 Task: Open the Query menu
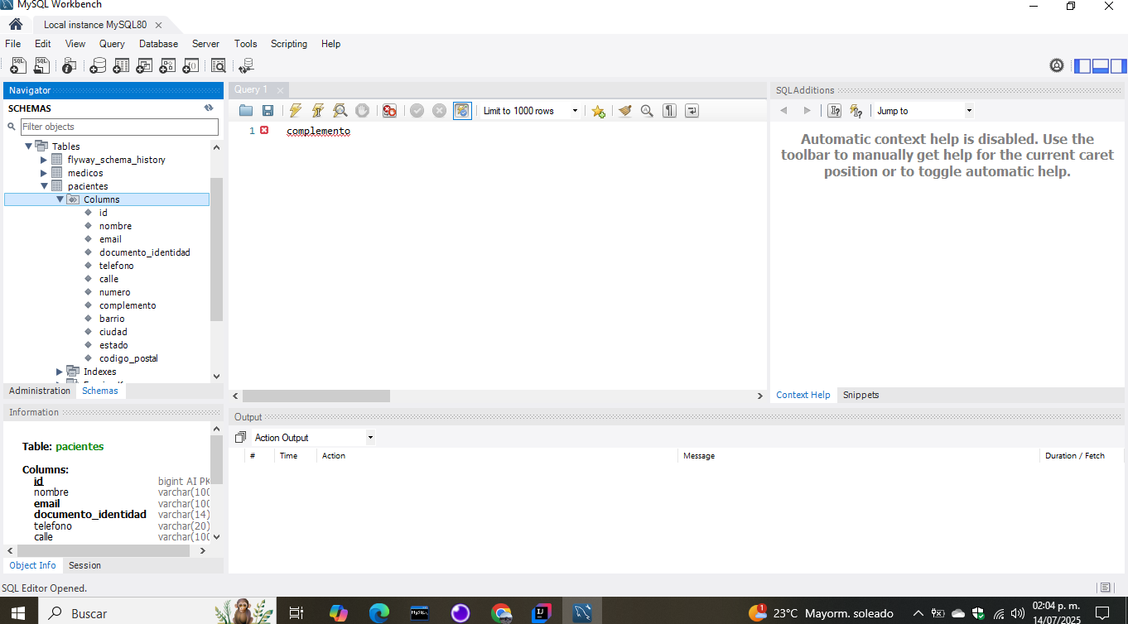pos(112,44)
